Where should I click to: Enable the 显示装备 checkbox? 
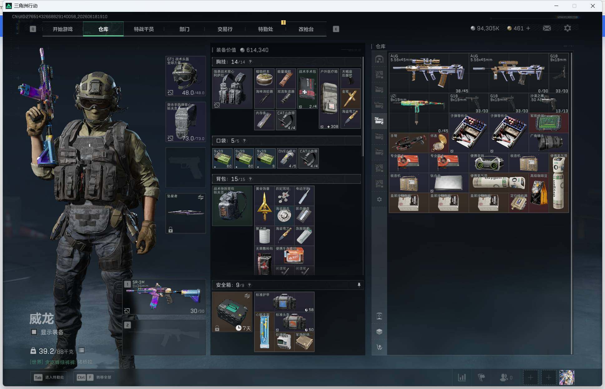(x=34, y=332)
